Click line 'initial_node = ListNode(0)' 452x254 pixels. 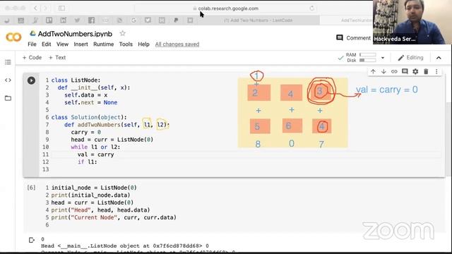94,188
